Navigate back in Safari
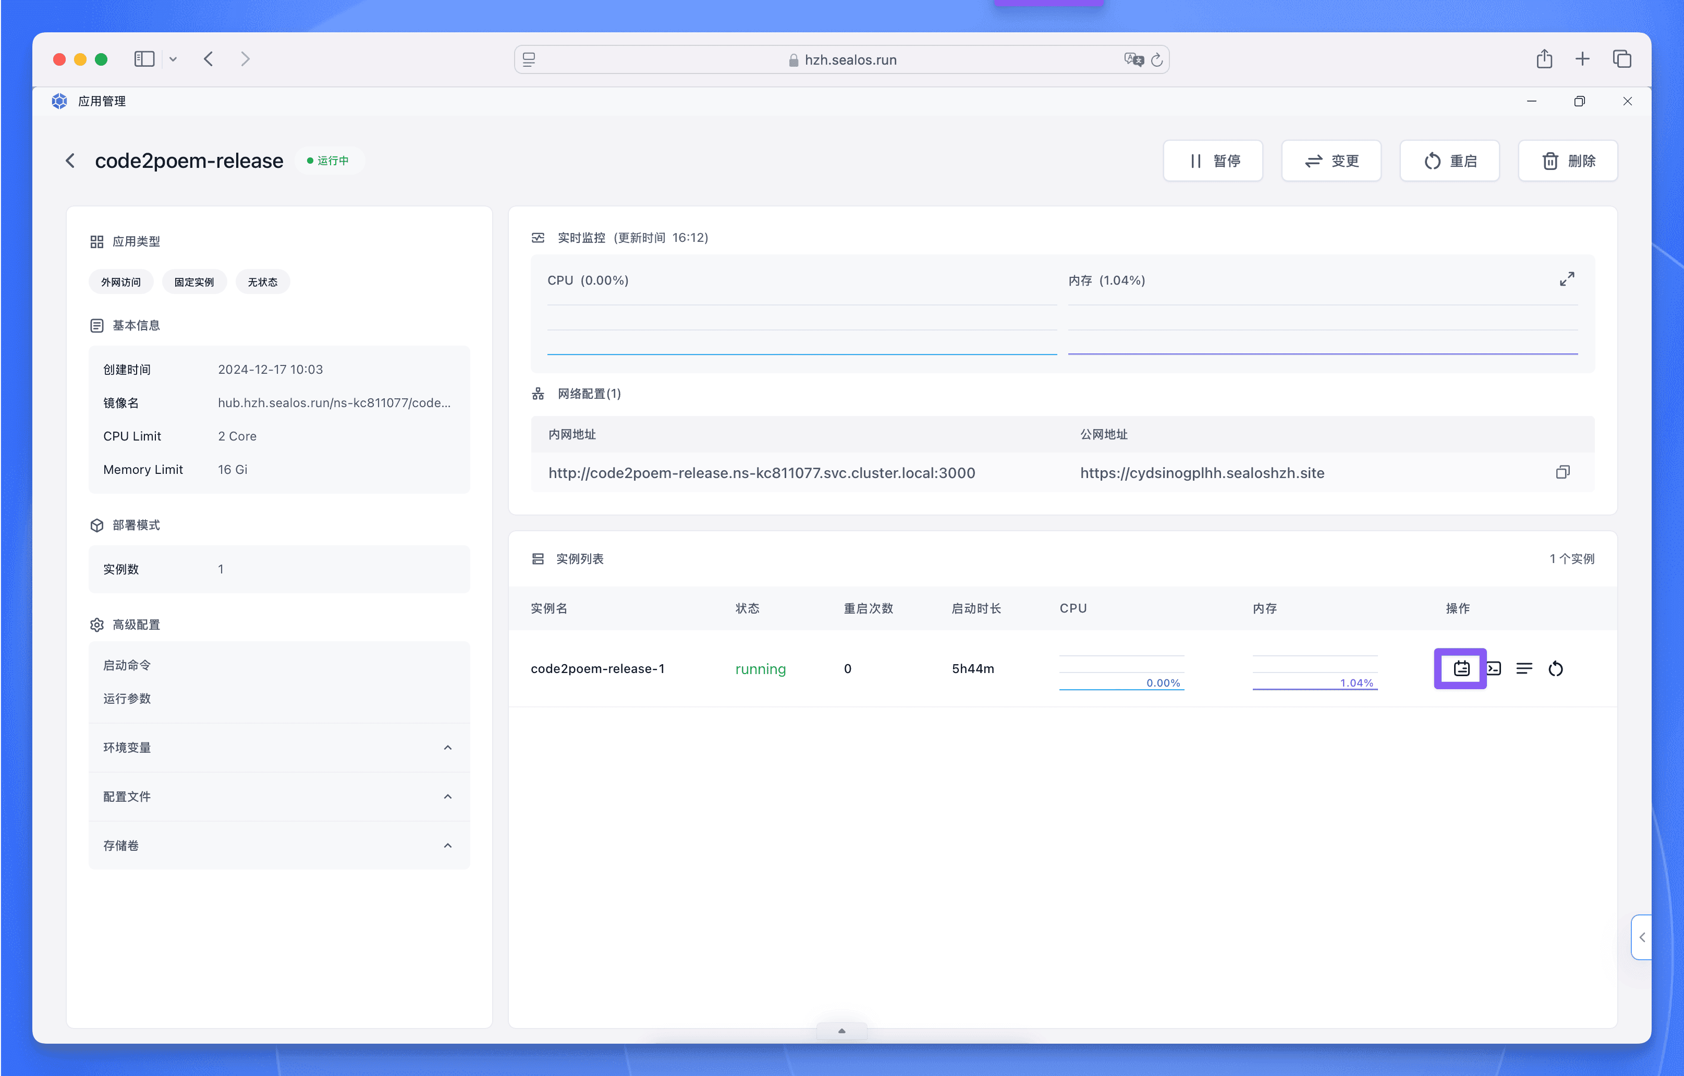This screenshot has width=1684, height=1076. coord(209,59)
